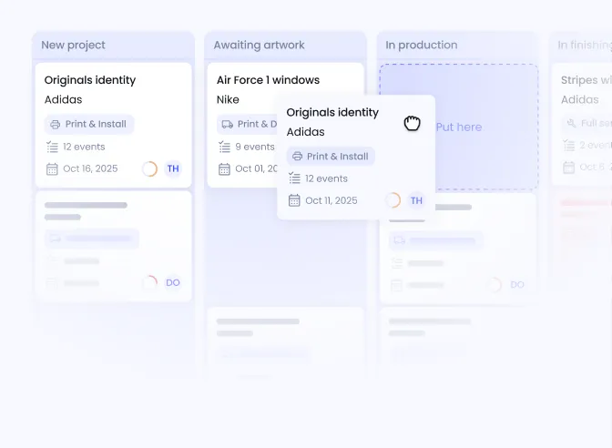Click truck icon in Nike card tag
Viewport: 612px width, 448px height.
(x=228, y=124)
